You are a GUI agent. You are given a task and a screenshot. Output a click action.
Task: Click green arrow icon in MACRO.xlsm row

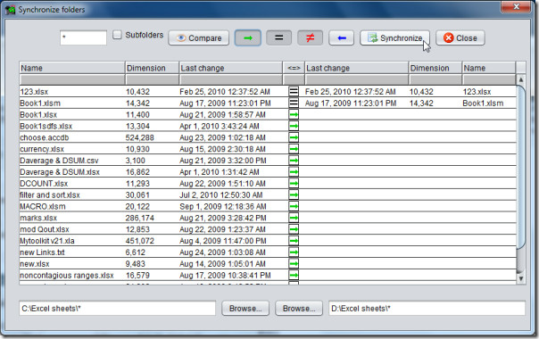(x=294, y=206)
